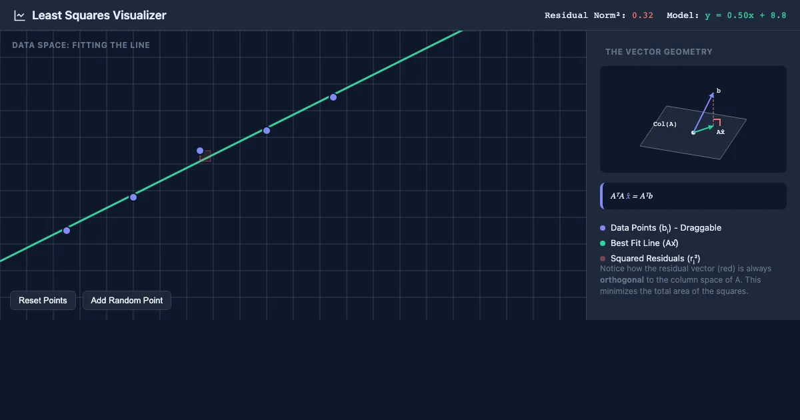
Task: Click the red squared residual box
Action: click(x=205, y=156)
